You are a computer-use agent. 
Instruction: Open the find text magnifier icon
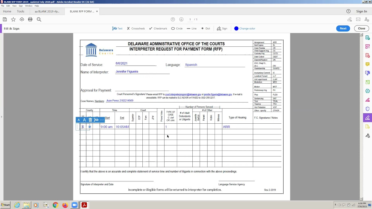click(x=39, y=19)
